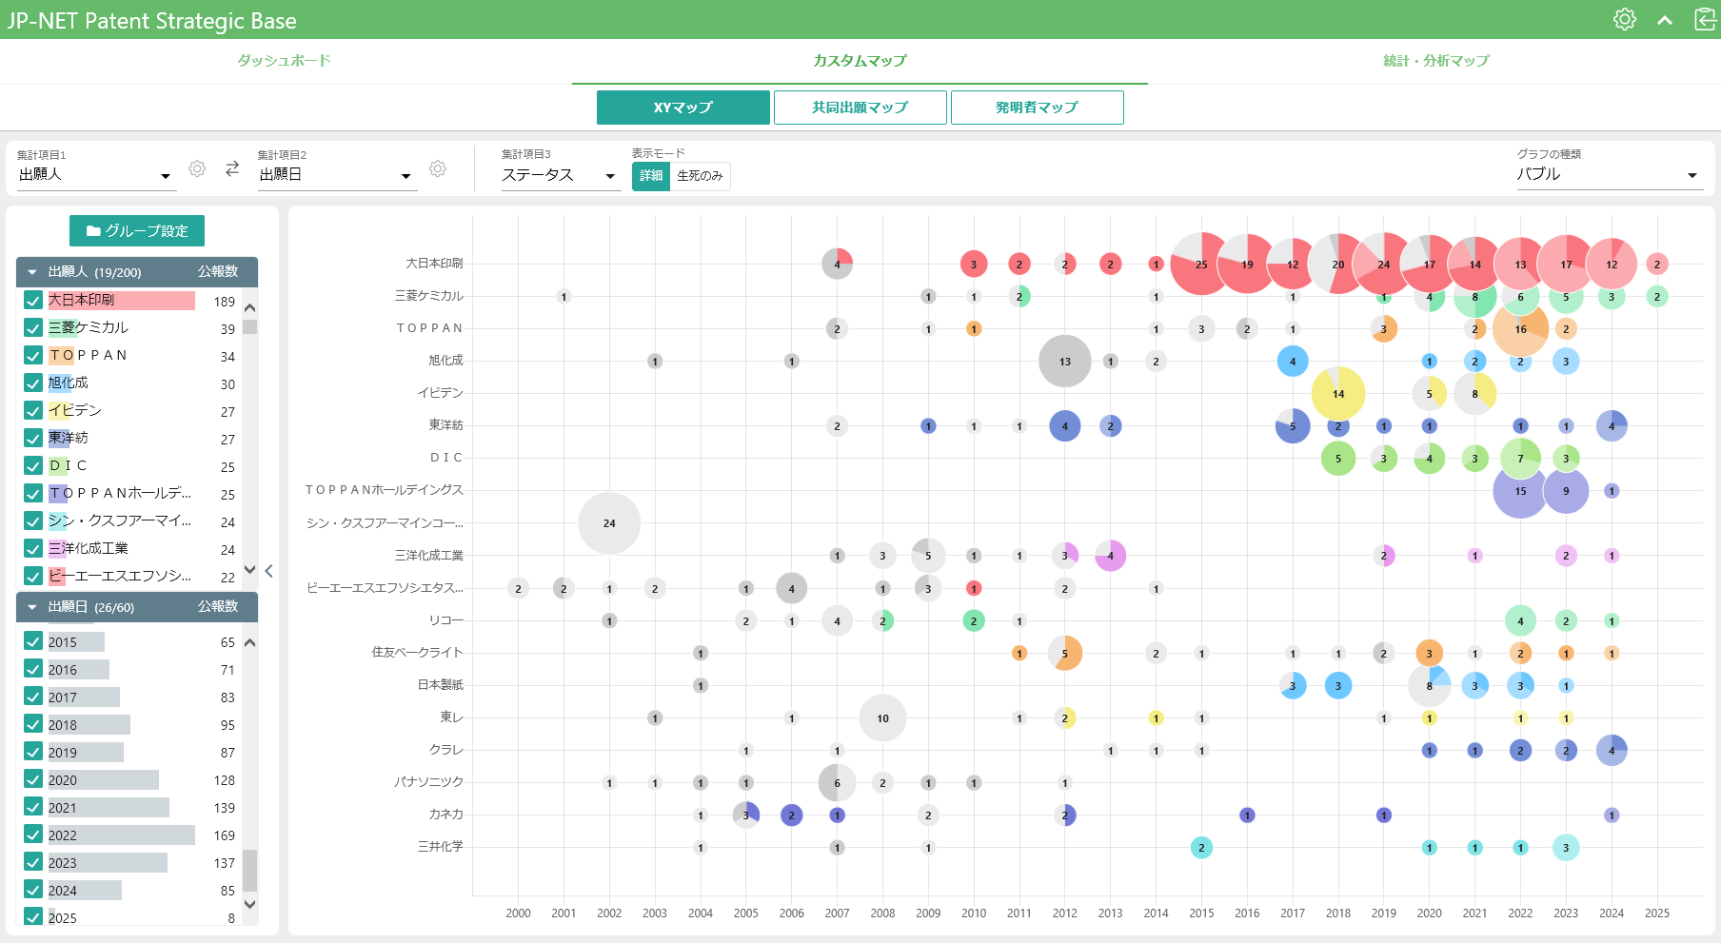Screen dimensions: 1721x943
Task: Click the TOPPANホールディングス 2023 bubble 9
Action: [x=1566, y=491]
